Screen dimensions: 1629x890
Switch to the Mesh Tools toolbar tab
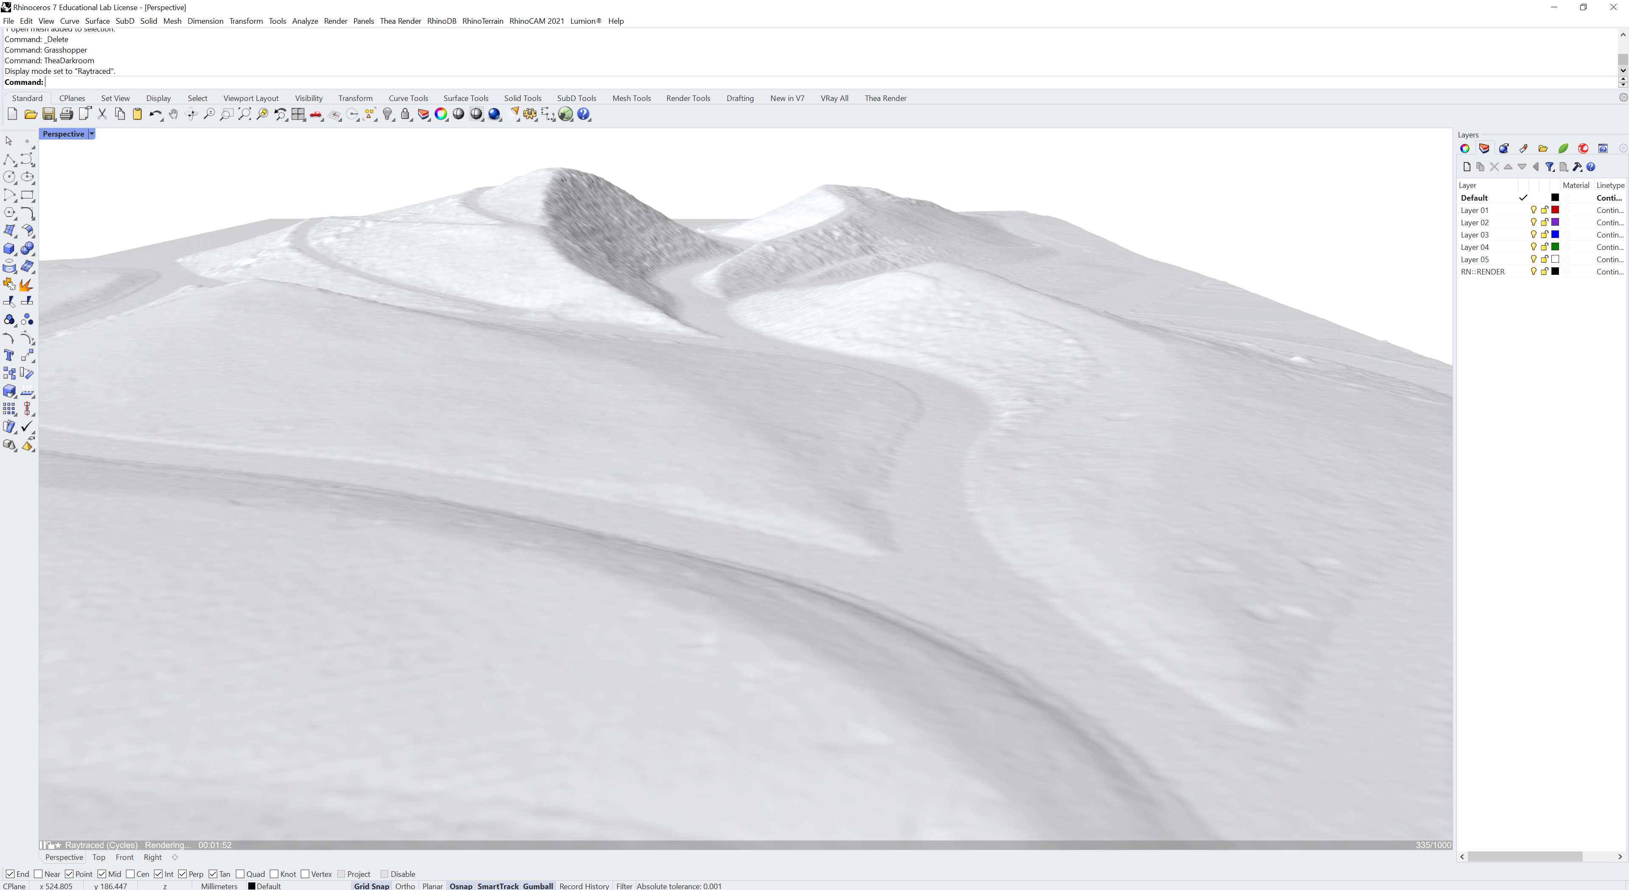[631, 98]
